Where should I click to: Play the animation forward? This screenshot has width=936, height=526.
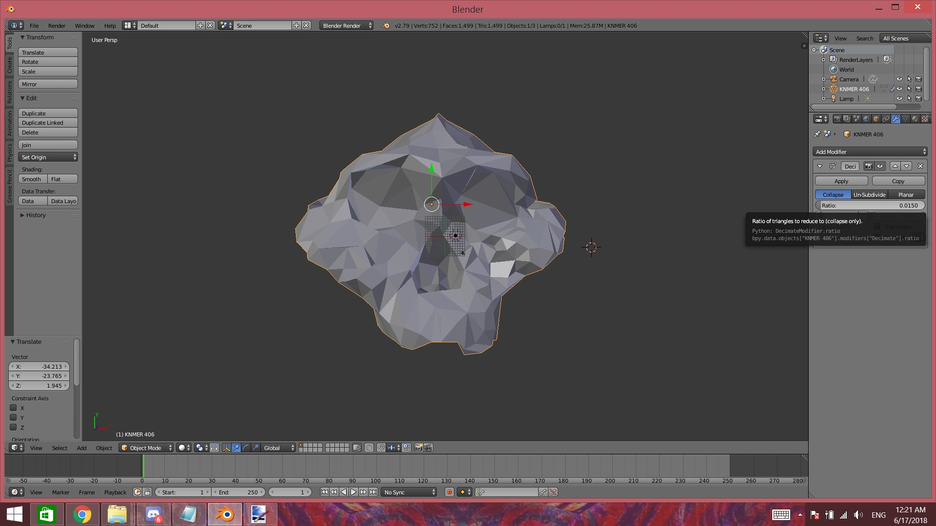point(353,492)
